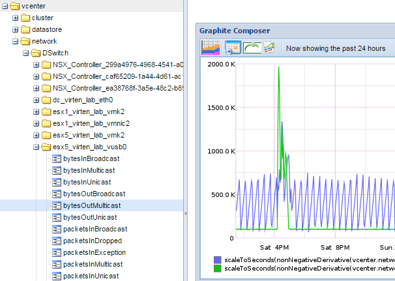The image size is (395, 281).
Task: Click the line chart icon in Composer toolbar
Action: [269, 48]
